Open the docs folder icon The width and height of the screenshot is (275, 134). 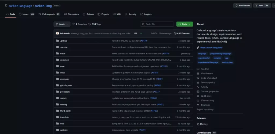point(57,73)
